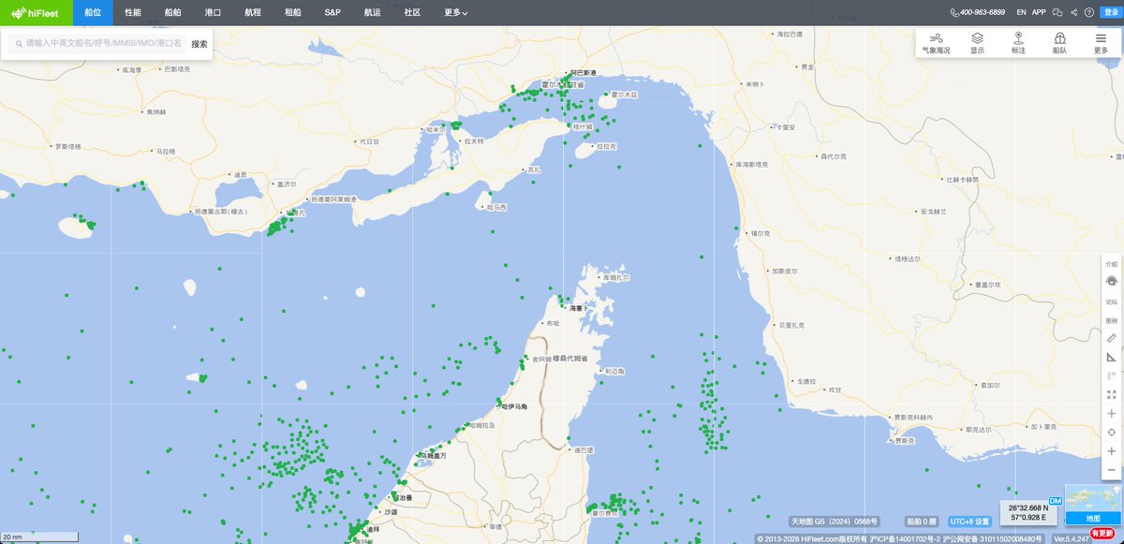
Task: Open the 租船 menu item
Action: 292,13
